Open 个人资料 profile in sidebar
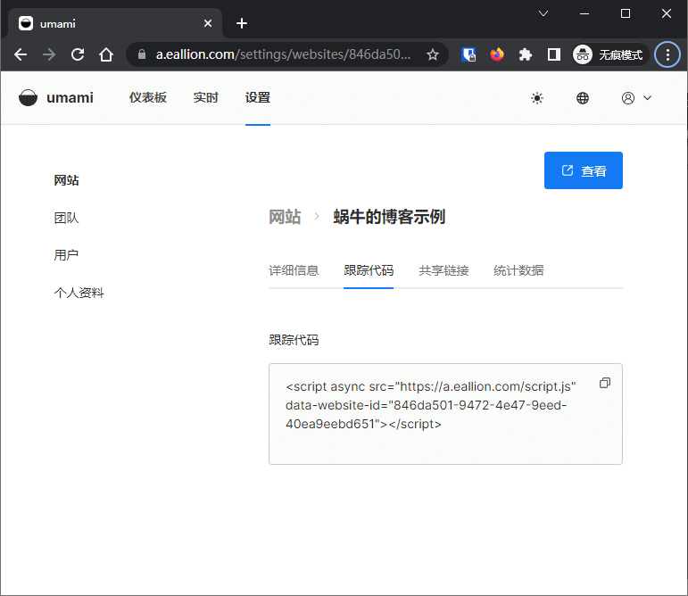 point(79,293)
